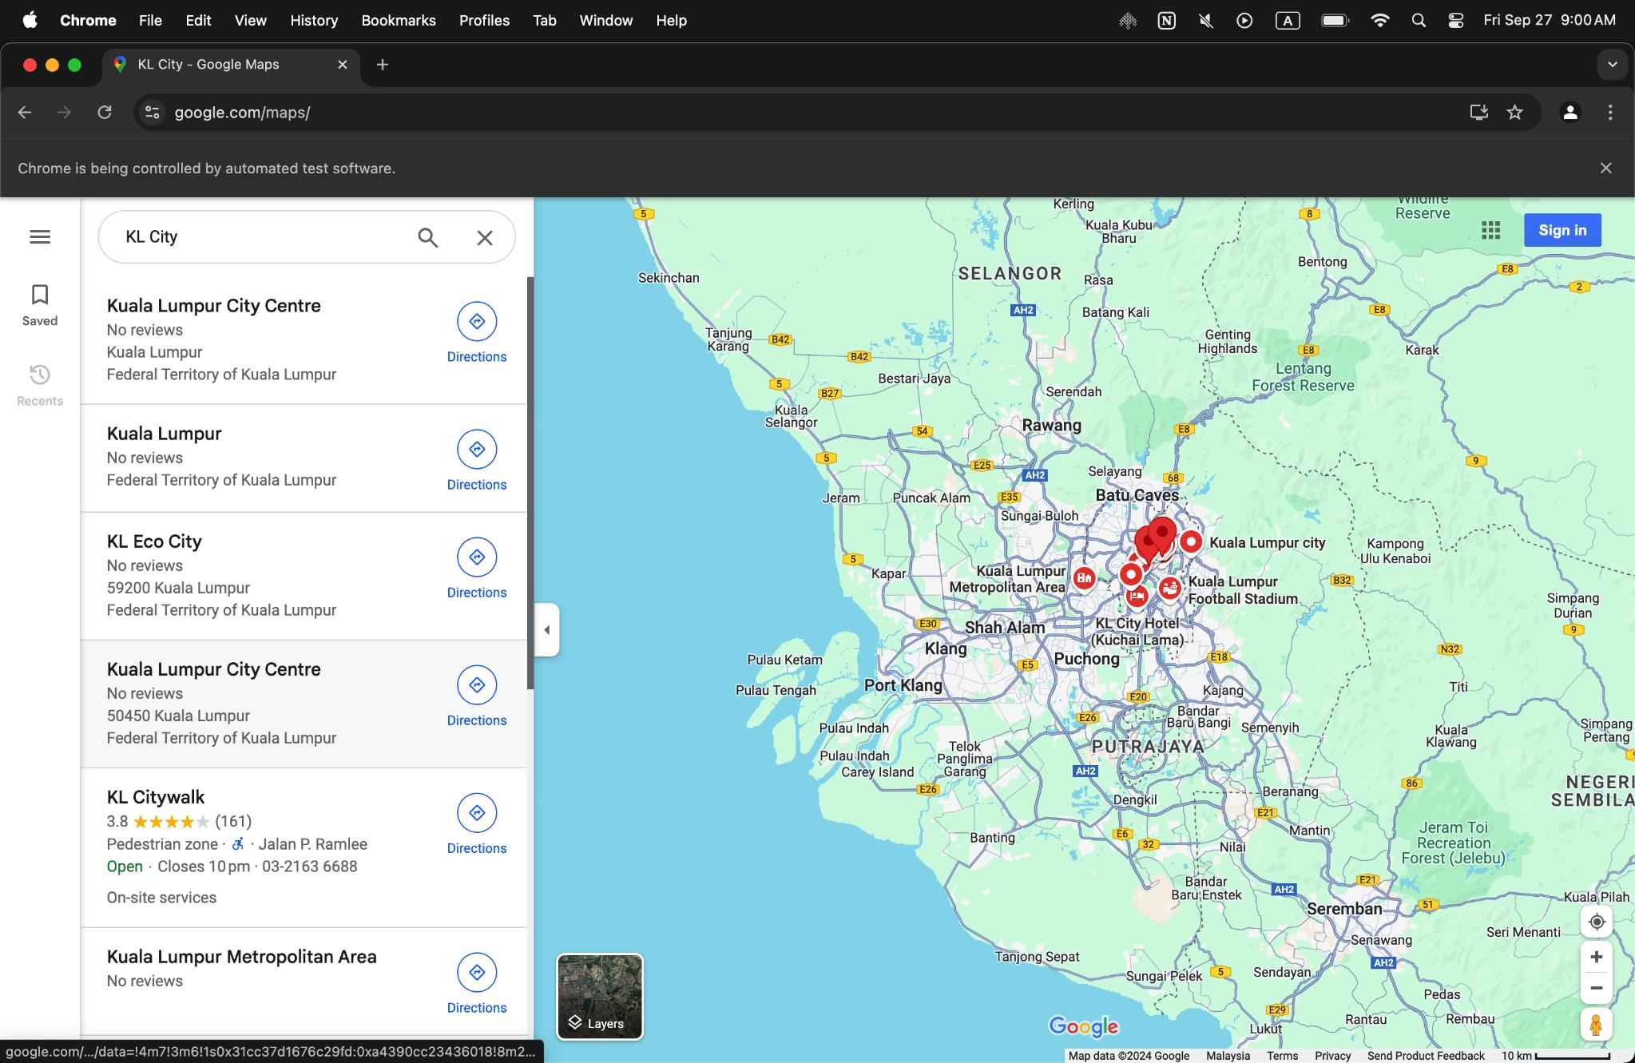
Task: Open the History menu
Action: click(x=314, y=21)
